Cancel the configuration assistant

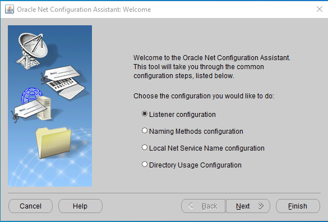click(x=30, y=206)
